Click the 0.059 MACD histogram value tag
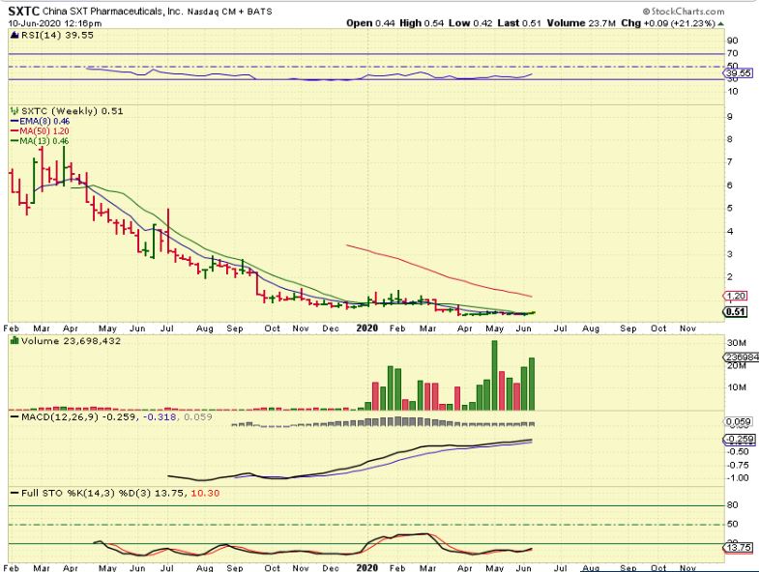 pyautogui.click(x=739, y=422)
